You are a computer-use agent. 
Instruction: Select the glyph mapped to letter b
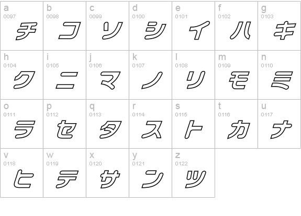coord(70,30)
